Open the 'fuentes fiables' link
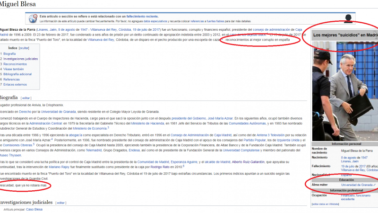The height and width of the screenshot is (213, 378). coord(215,21)
